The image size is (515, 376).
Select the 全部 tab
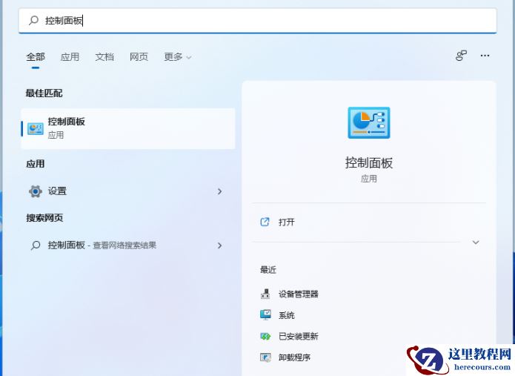pos(36,57)
